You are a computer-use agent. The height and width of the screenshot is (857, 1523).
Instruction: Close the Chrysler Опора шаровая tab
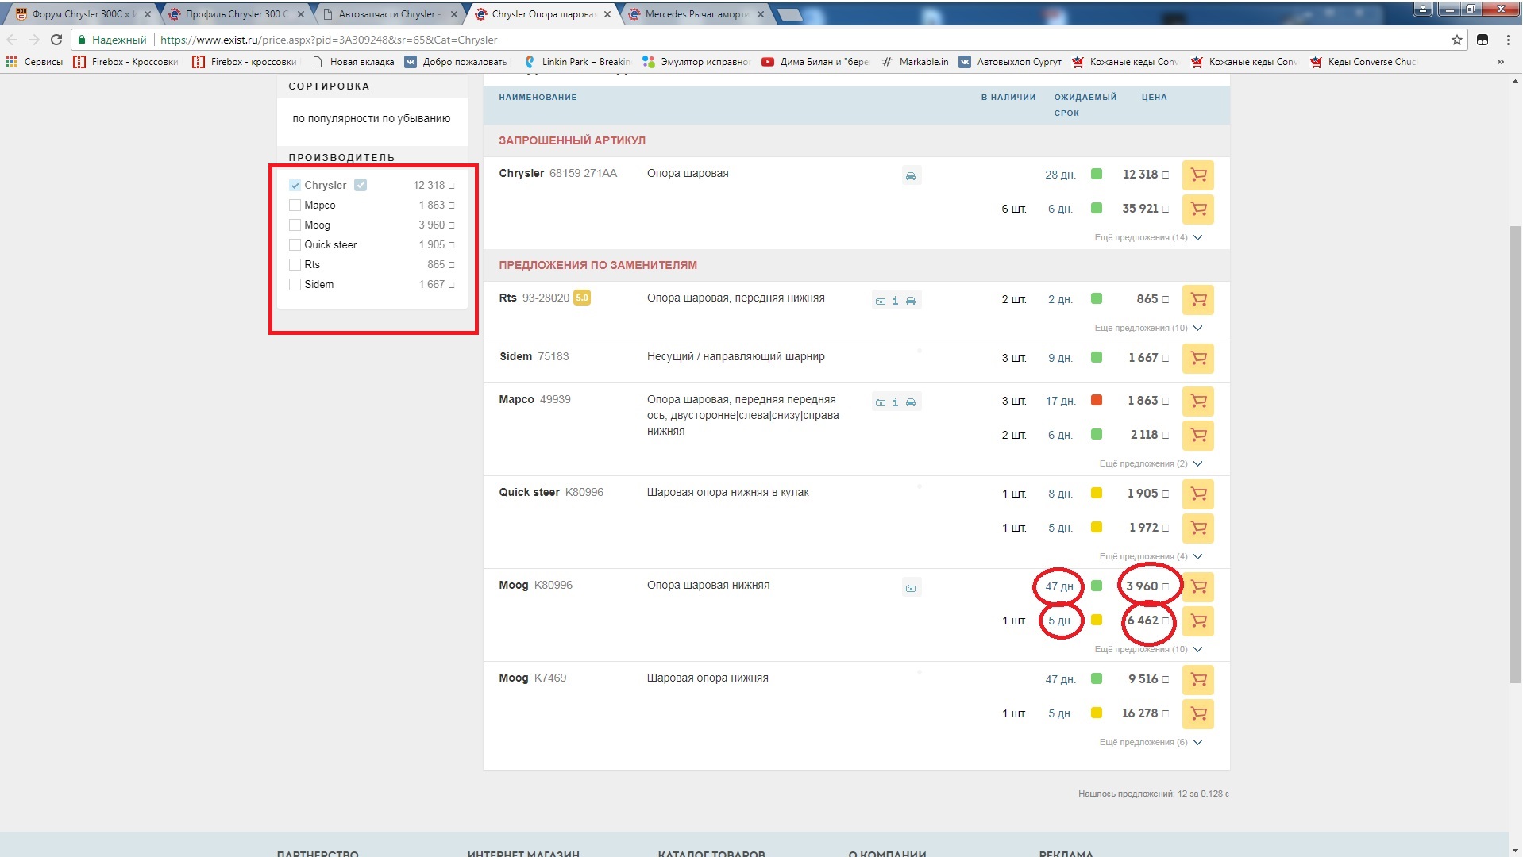click(607, 14)
